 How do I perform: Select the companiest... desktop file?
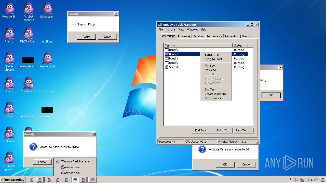(x=28, y=116)
